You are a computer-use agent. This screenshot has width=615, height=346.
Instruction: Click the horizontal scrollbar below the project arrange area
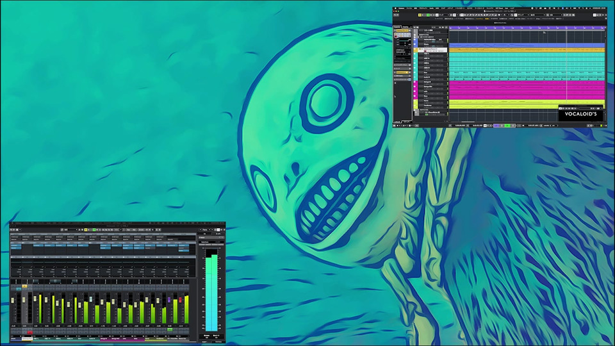click(468, 122)
